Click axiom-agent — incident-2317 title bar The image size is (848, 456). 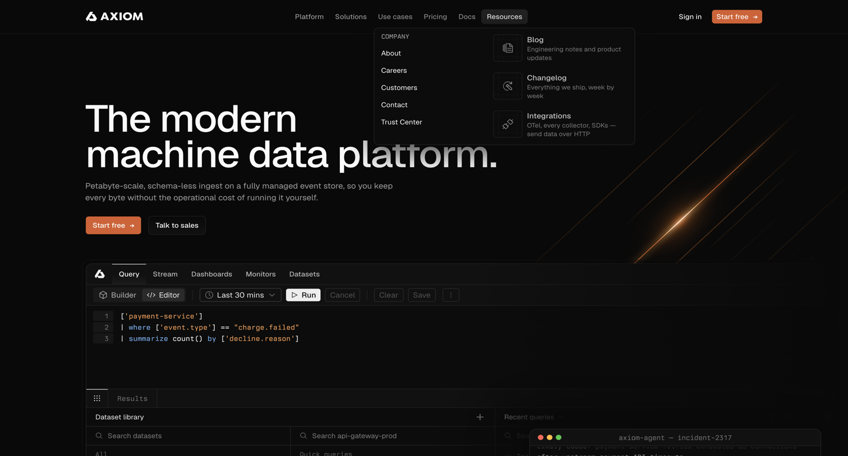point(675,438)
